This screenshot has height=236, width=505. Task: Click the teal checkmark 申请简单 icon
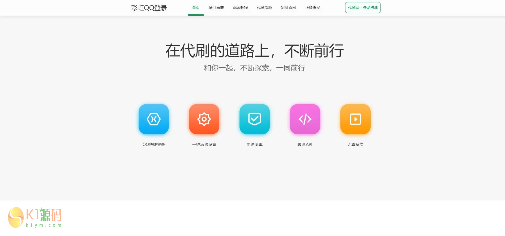point(255,119)
